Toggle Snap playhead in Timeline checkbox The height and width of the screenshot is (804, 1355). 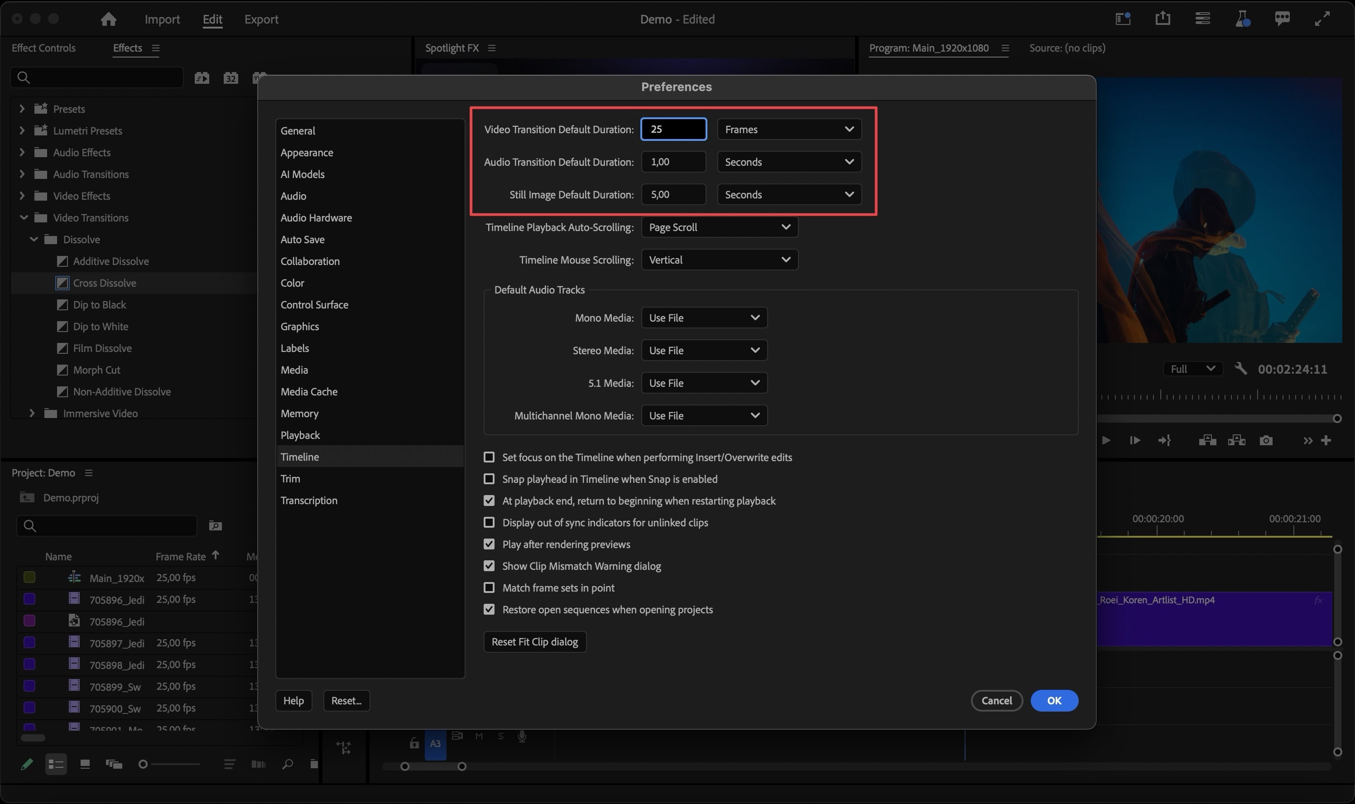[x=489, y=479]
